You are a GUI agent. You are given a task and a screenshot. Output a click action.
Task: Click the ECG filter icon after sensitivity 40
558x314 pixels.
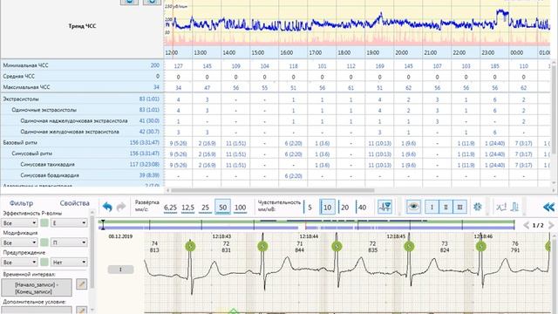[384, 207]
